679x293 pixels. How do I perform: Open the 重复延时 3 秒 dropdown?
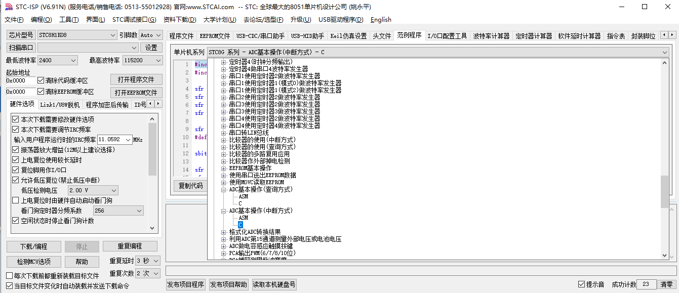point(148,261)
